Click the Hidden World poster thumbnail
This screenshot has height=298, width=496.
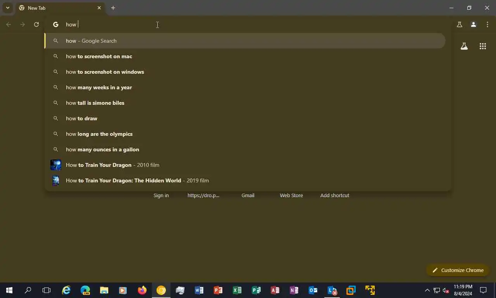56,180
